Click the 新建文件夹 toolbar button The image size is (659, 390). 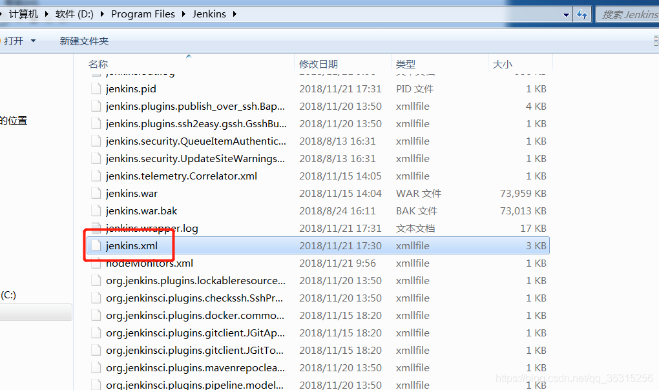tap(84, 41)
